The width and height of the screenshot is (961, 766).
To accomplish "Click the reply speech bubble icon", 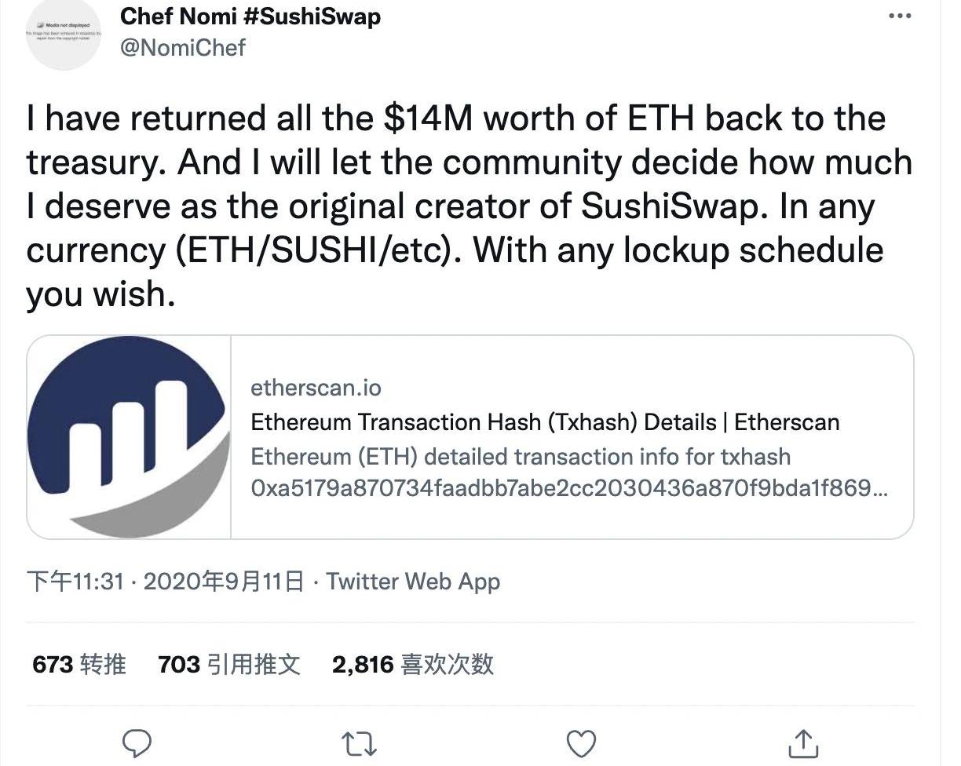I will pyautogui.click(x=137, y=742).
